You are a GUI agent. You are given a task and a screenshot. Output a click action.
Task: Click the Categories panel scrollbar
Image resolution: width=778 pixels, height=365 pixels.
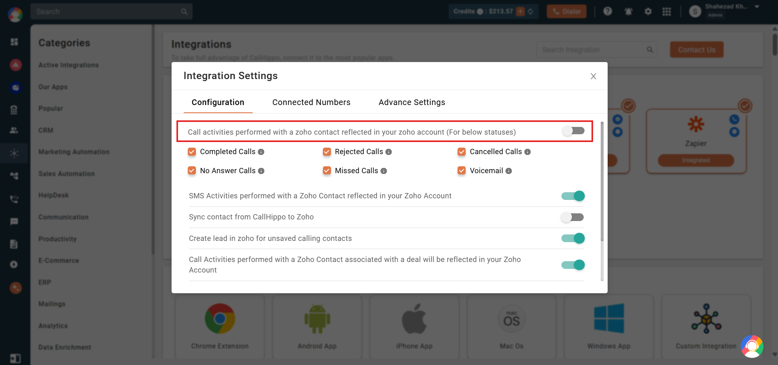153,139
